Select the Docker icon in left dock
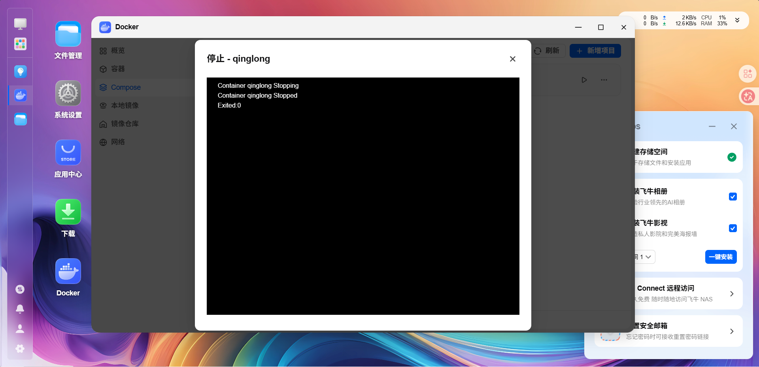 [20, 95]
